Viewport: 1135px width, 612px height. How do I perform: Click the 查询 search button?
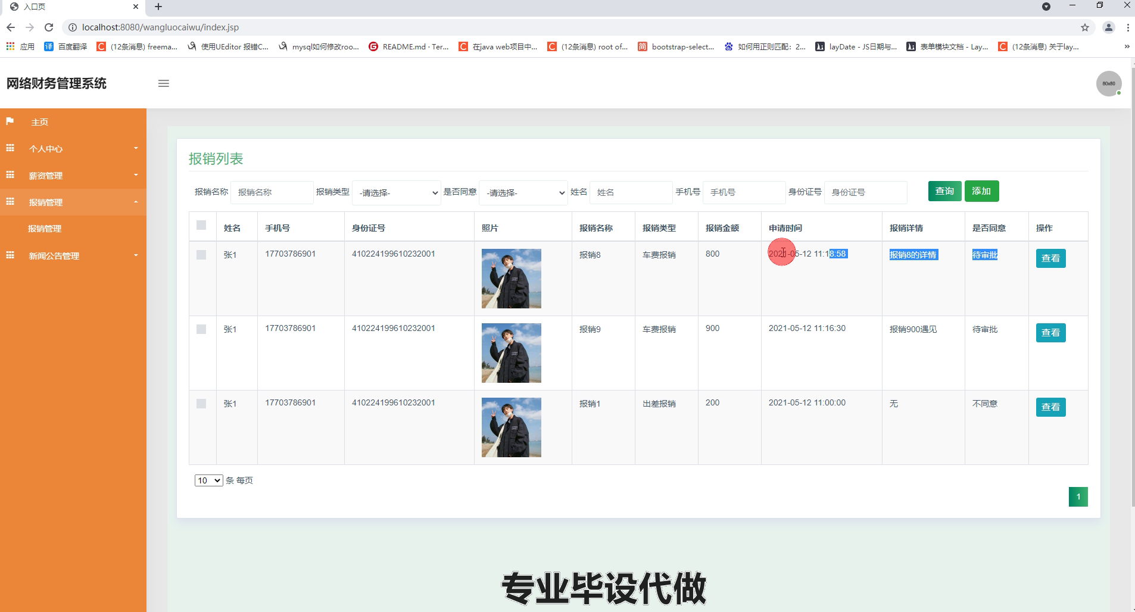pyautogui.click(x=944, y=191)
